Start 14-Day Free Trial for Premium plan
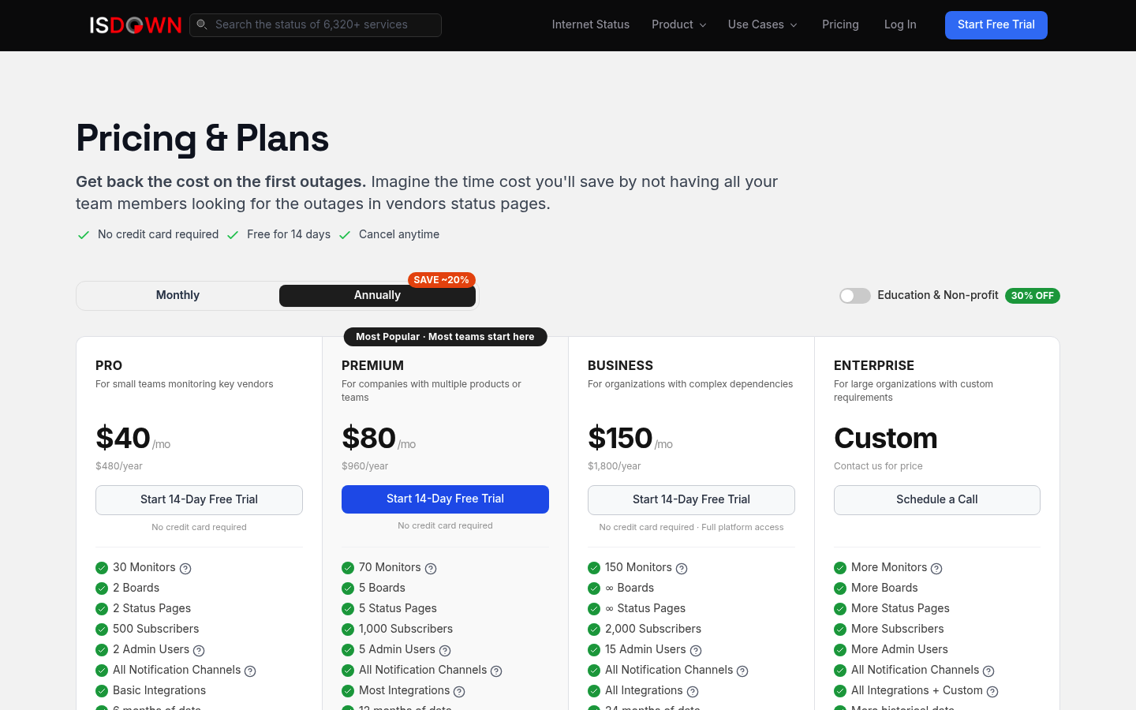This screenshot has height=710, width=1136. tap(445, 499)
